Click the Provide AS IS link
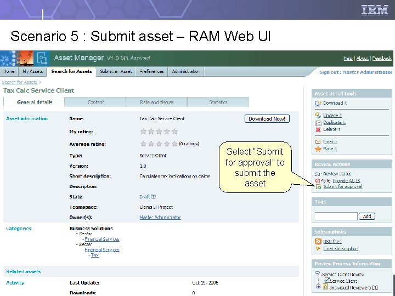Viewport: 395px width, 296px height. (346, 181)
